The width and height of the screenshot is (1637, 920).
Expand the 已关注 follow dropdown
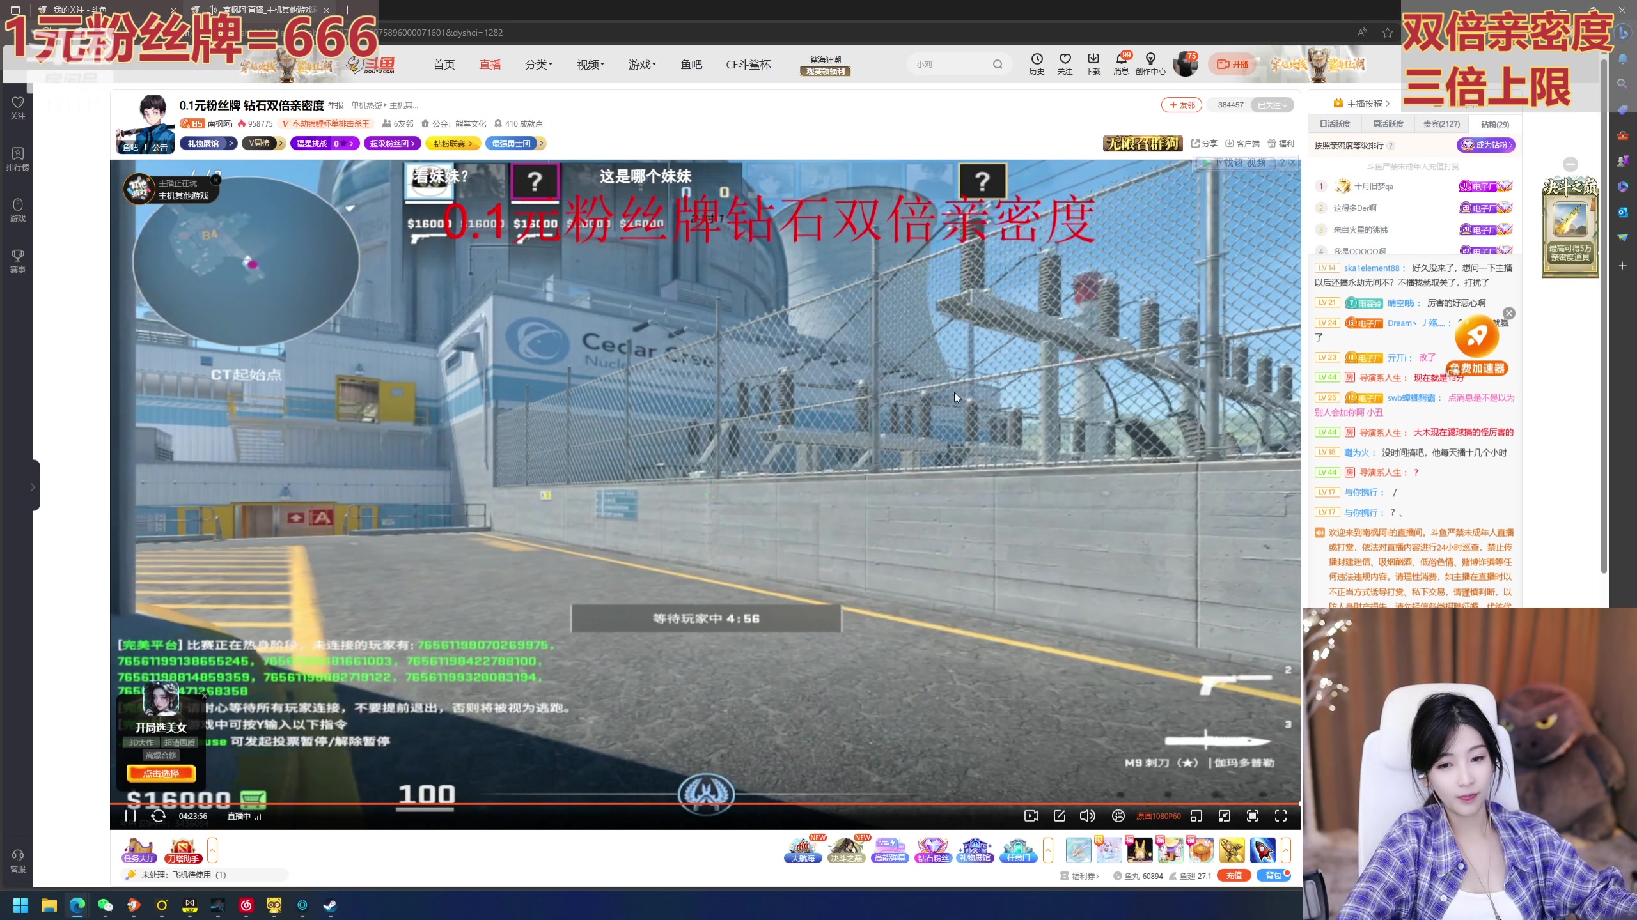1272,105
